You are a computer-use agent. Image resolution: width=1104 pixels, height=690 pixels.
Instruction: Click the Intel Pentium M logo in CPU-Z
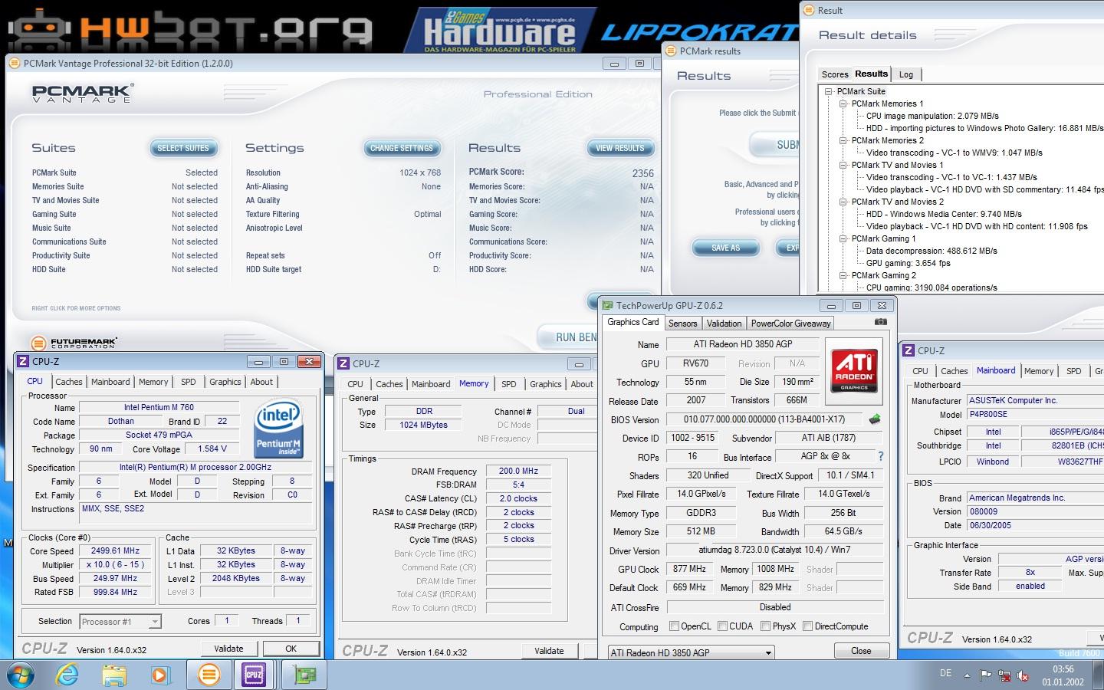(279, 428)
